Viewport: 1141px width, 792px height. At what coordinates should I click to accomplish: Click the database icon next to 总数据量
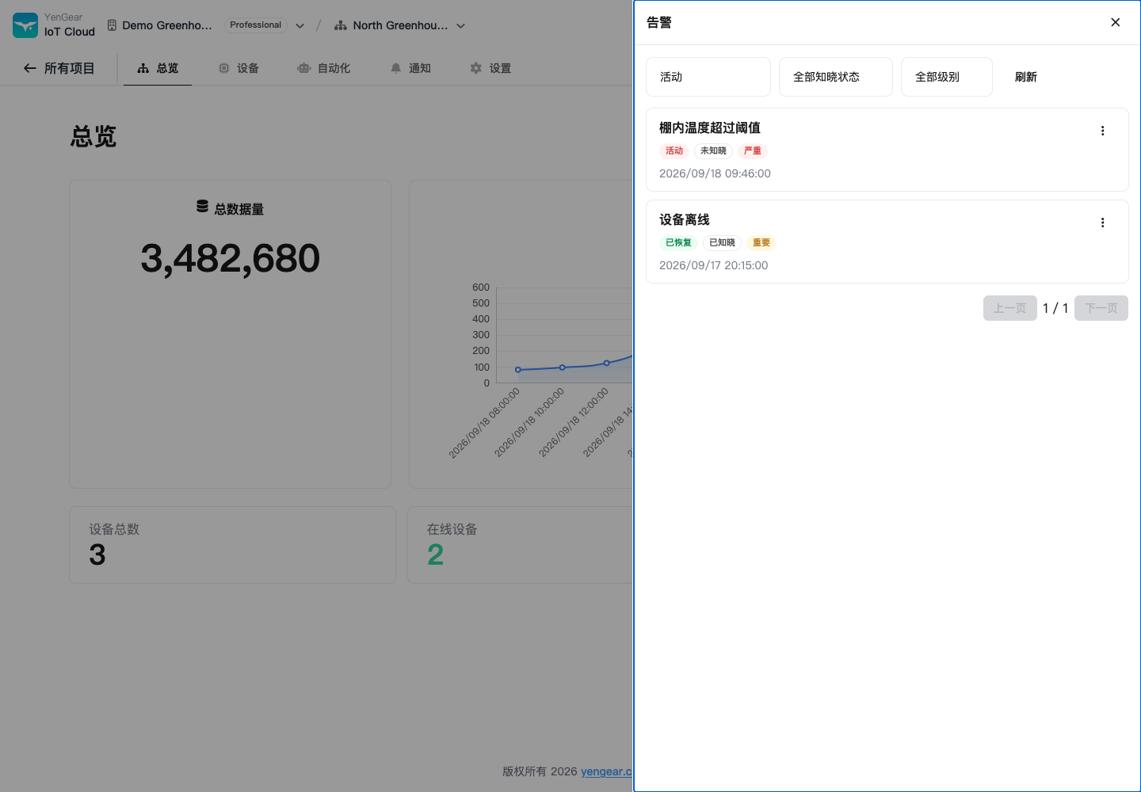202,207
